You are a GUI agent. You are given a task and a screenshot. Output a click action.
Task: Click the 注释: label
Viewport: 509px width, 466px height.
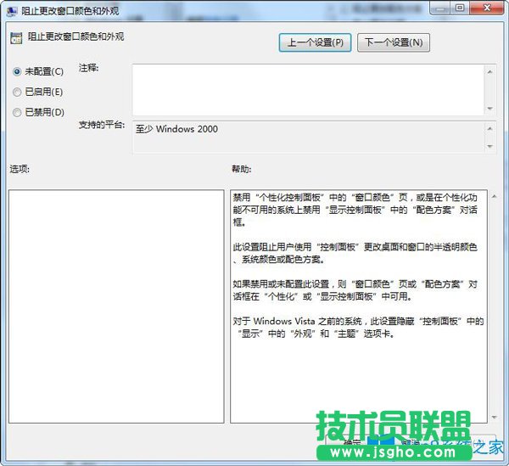coord(88,68)
